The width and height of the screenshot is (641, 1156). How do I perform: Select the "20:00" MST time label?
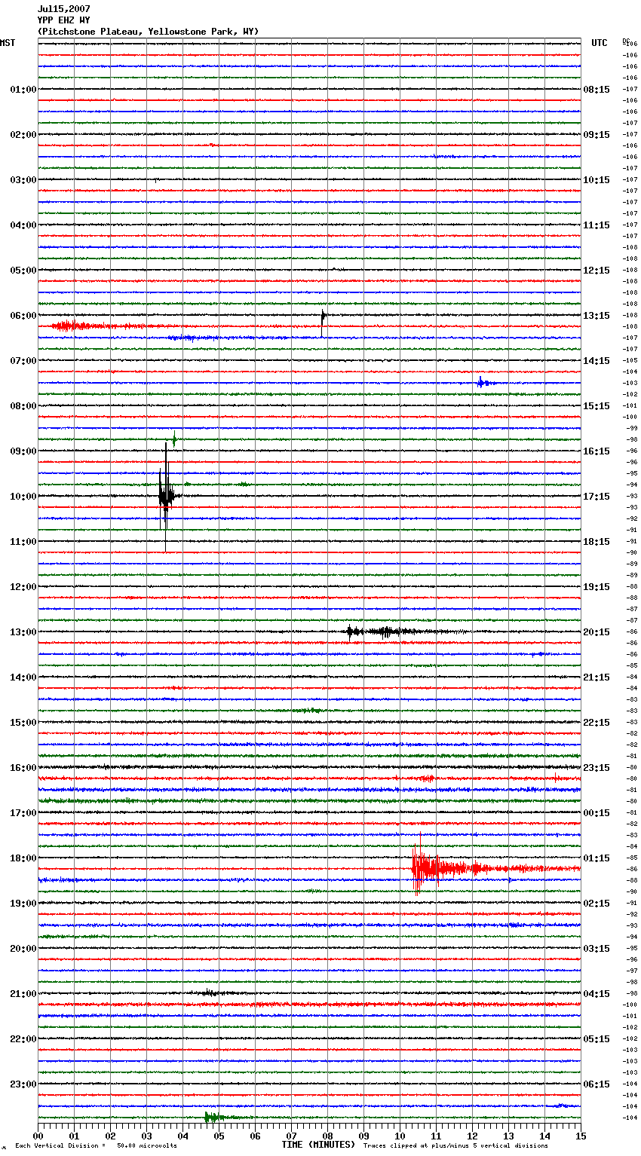[23, 949]
